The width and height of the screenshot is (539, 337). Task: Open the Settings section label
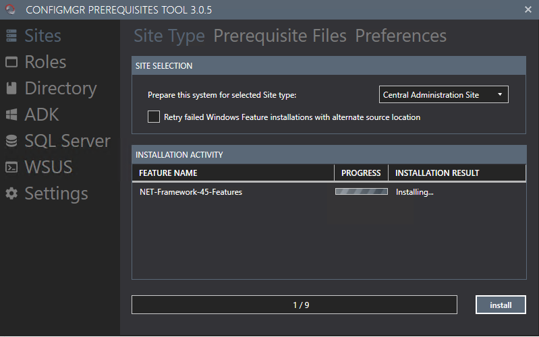(57, 194)
